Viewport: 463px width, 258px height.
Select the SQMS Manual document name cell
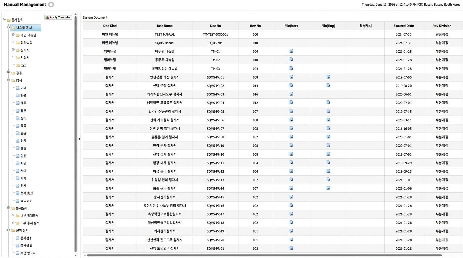pyautogui.click(x=165, y=43)
